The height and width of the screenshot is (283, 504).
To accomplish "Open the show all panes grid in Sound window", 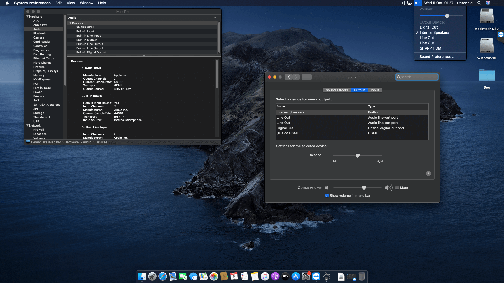I will pyautogui.click(x=307, y=77).
